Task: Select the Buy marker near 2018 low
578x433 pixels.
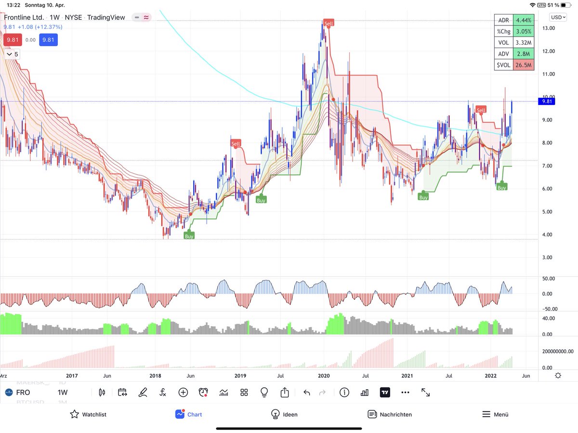Action: 189,236
